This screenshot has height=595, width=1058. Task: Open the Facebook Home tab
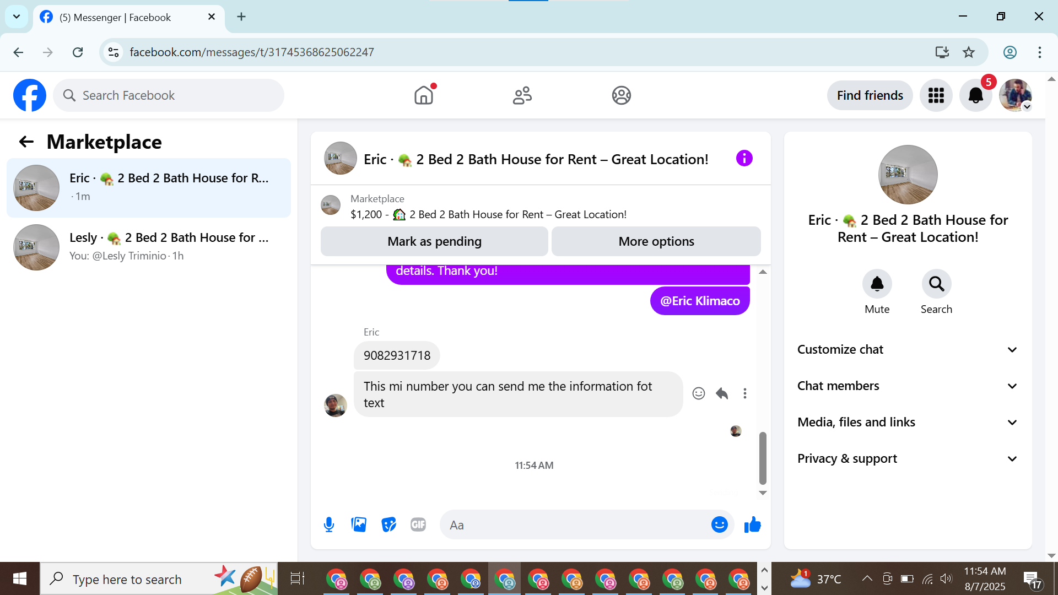[x=424, y=95]
